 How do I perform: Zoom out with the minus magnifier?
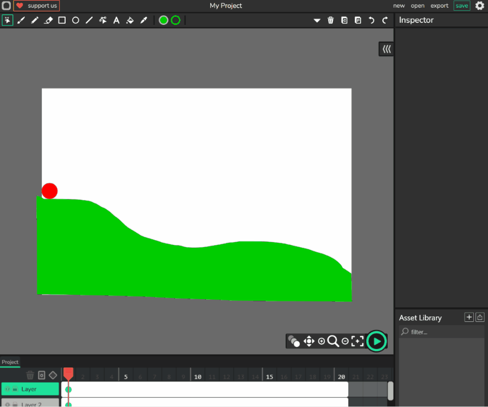pyautogui.click(x=345, y=341)
